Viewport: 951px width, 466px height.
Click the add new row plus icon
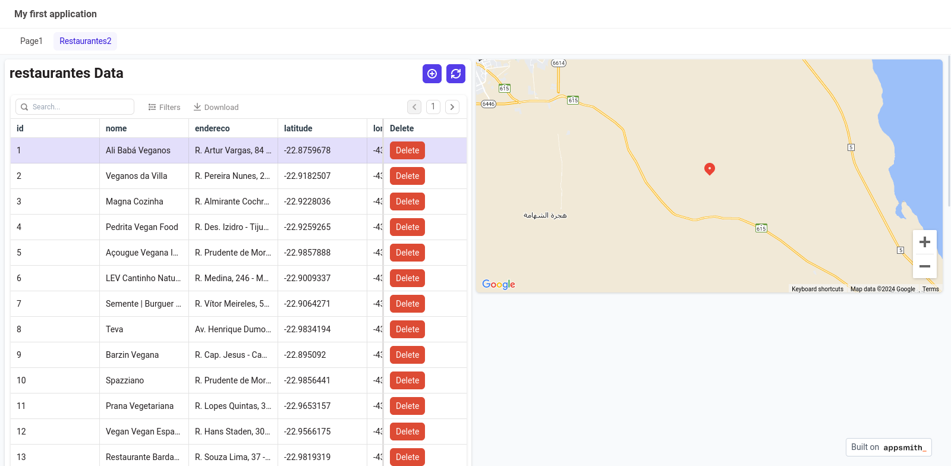pos(432,74)
